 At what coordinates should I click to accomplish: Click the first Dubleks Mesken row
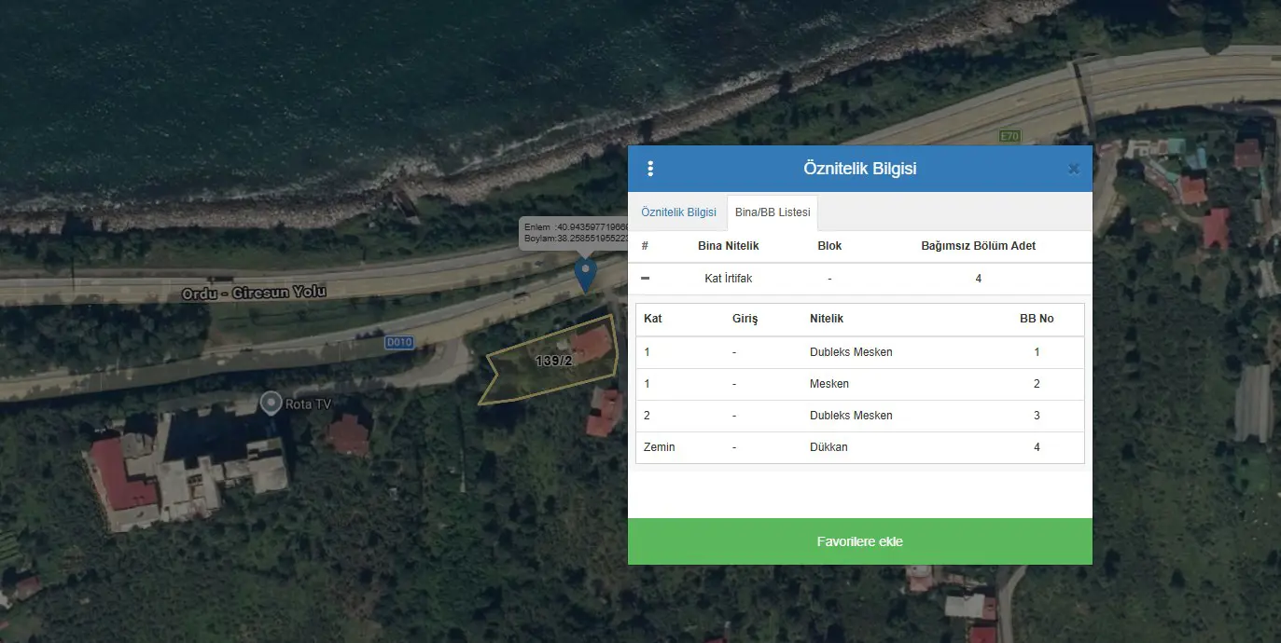[860, 352]
